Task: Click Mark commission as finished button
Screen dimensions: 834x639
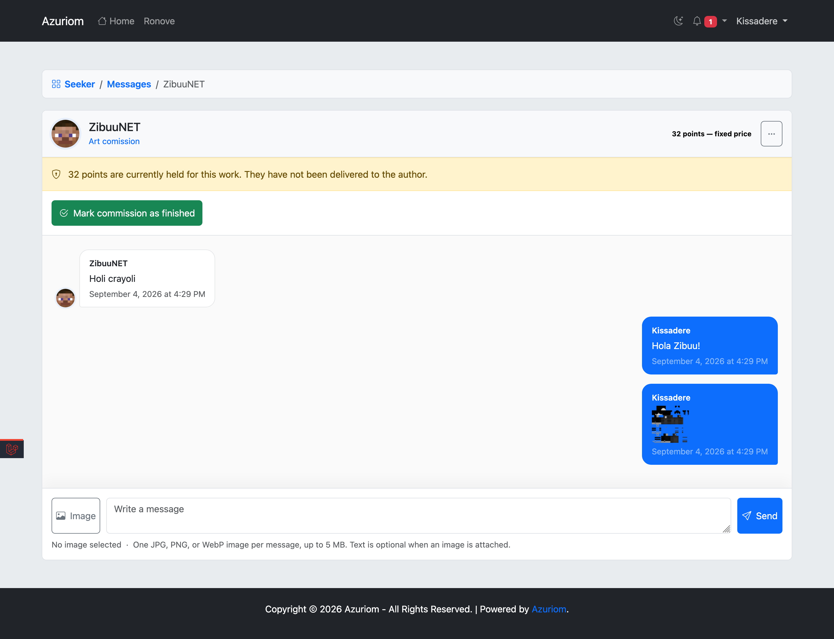Action: pyautogui.click(x=127, y=213)
